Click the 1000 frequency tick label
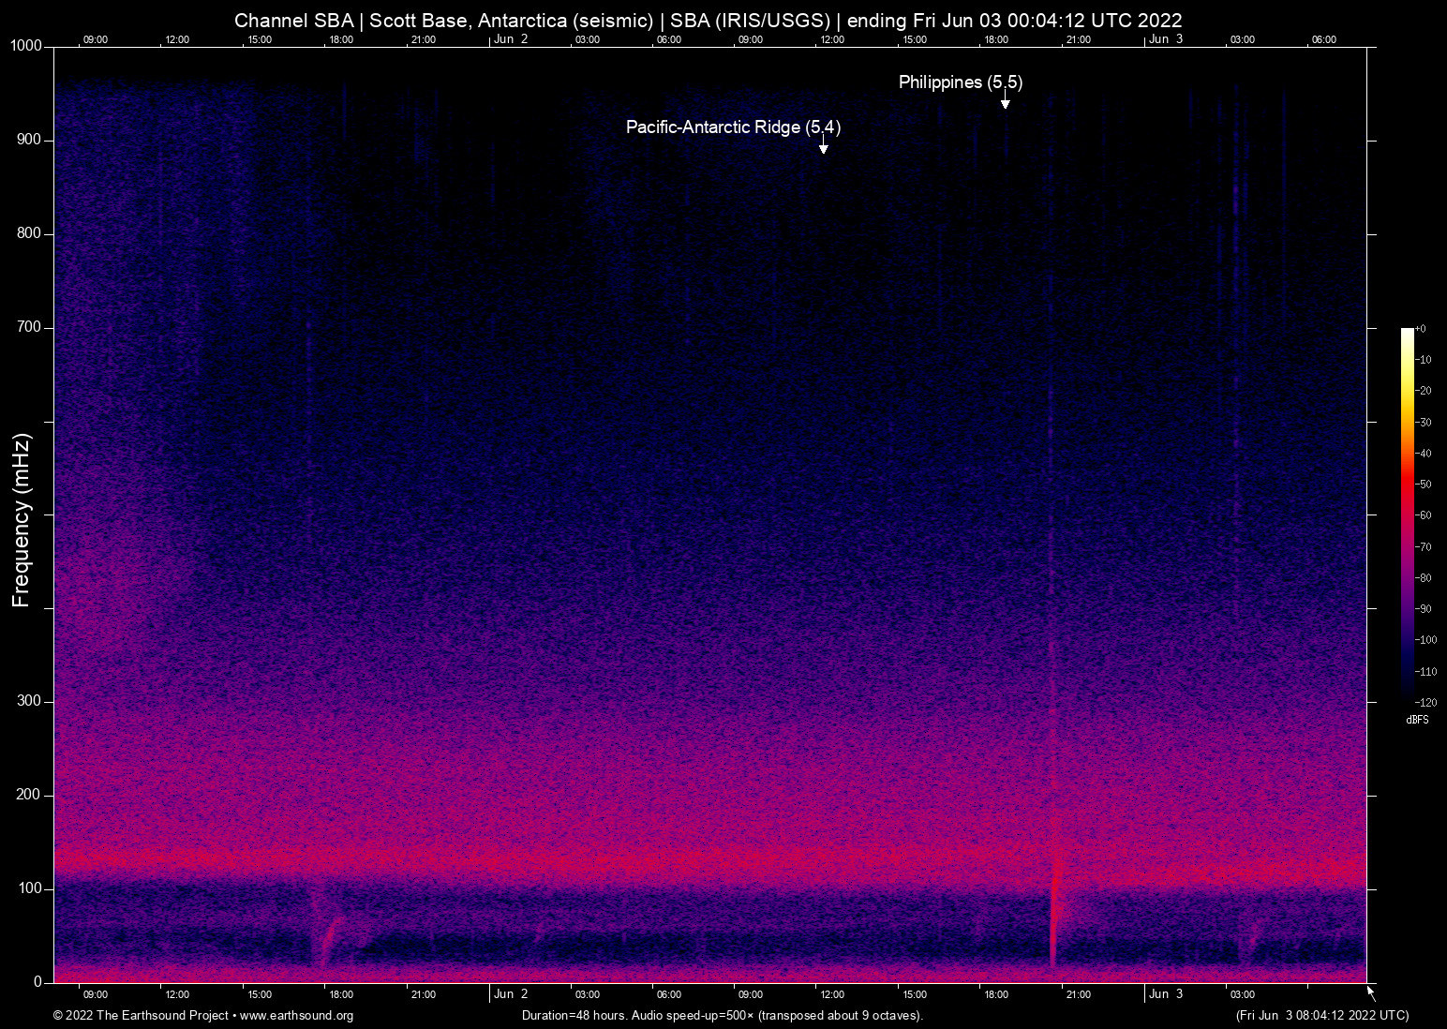This screenshot has width=1447, height=1029. coord(24,45)
